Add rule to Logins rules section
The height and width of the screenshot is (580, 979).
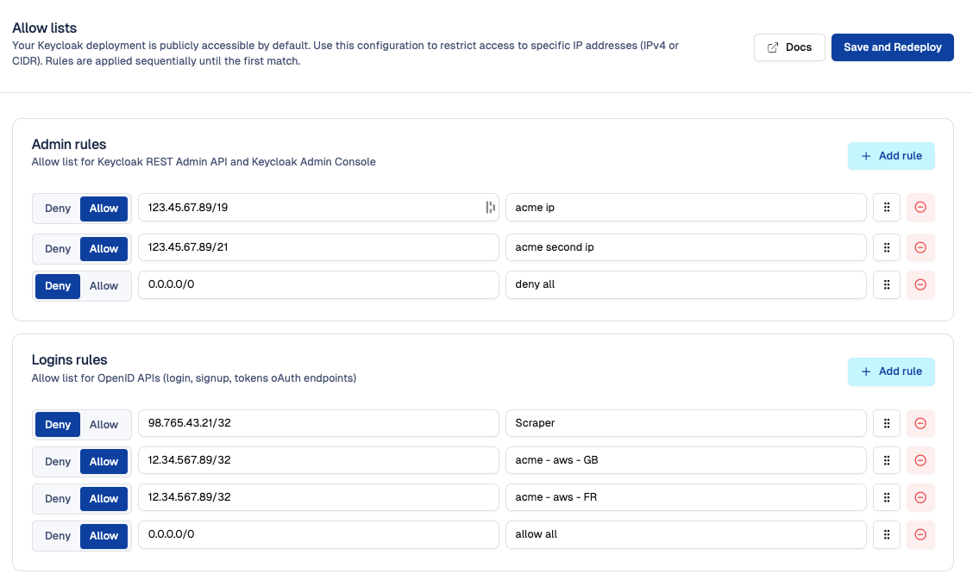coord(891,371)
